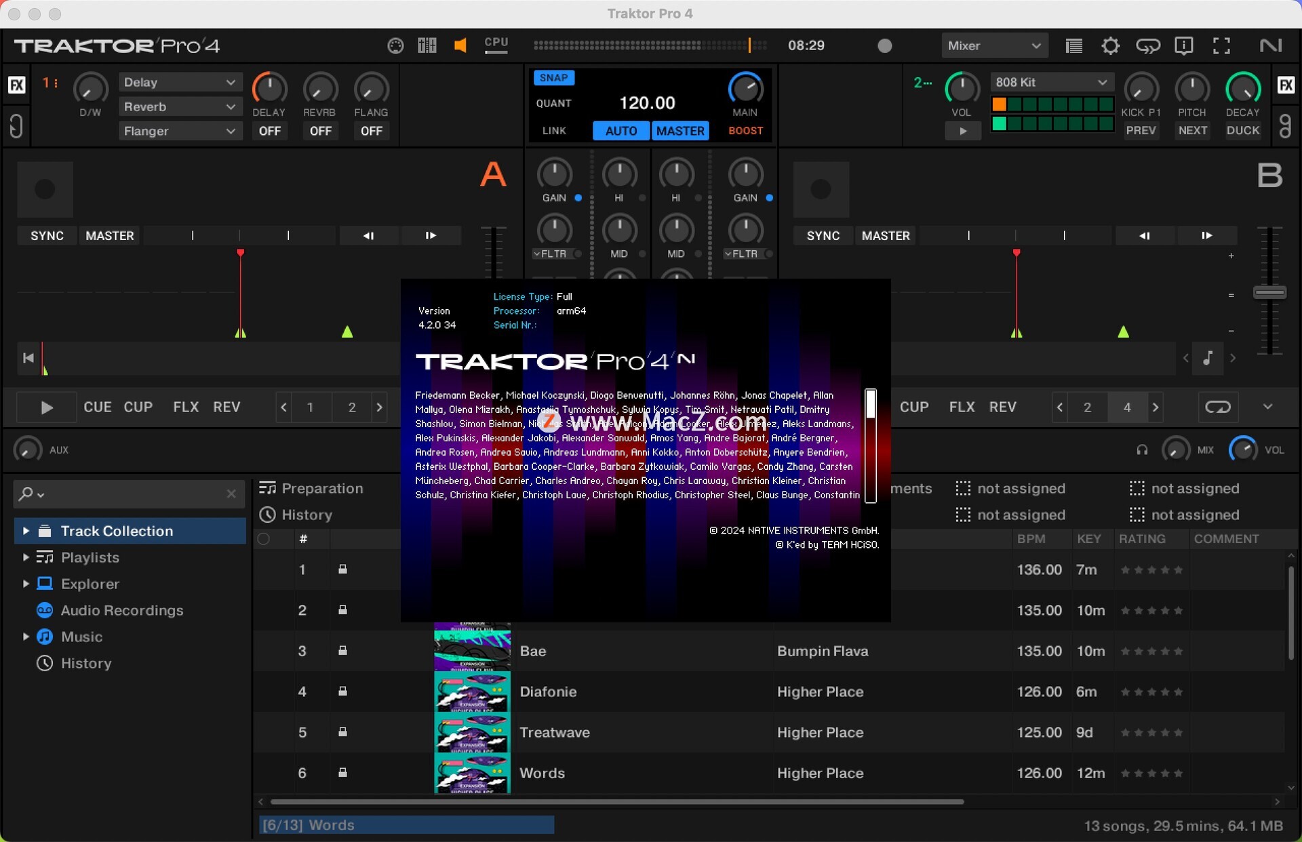This screenshot has height=842, width=1302.
Task: Expand the Explorer tree node
Action: click(x=26, y=584)
